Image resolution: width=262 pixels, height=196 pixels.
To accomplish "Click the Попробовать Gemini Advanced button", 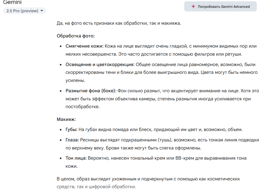I will 220,6.
